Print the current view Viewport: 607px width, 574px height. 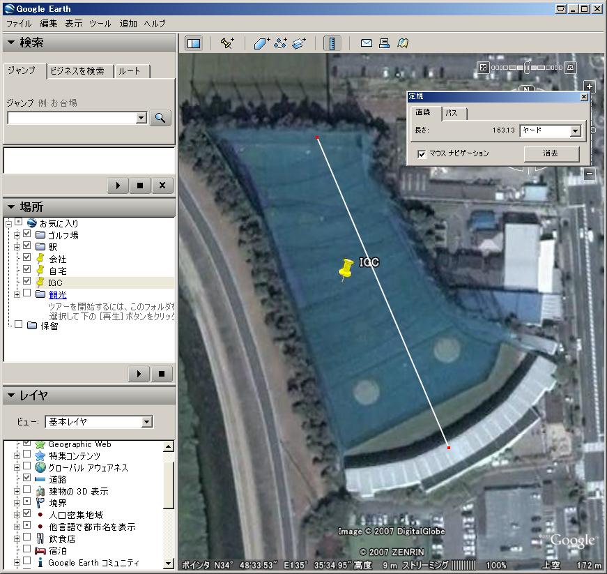(385, 43)
